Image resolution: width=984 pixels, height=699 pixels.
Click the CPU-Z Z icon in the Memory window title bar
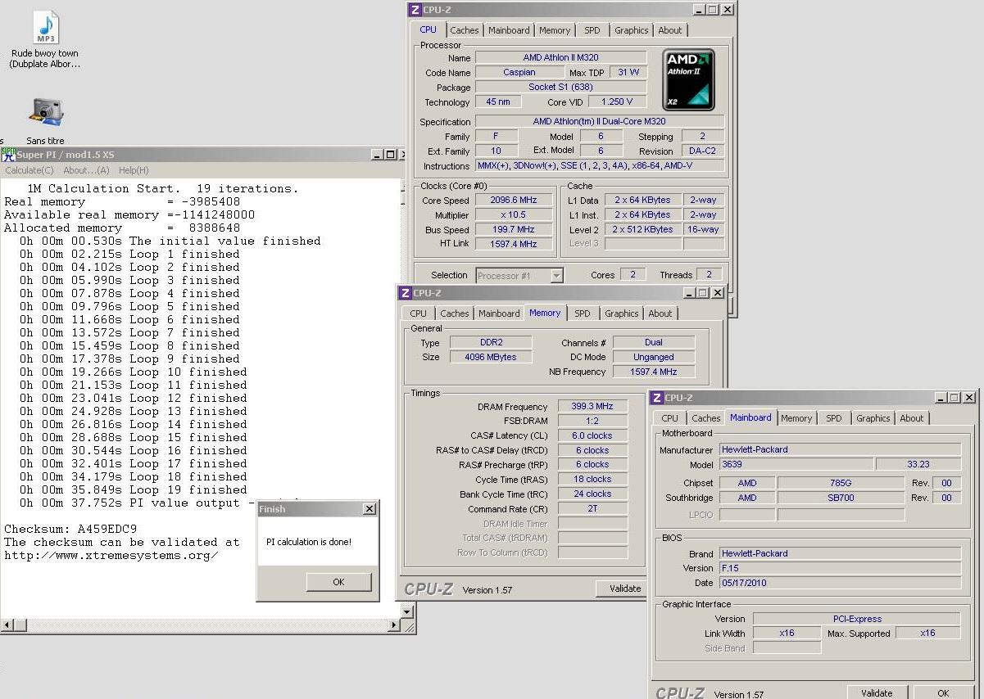click(405, 293)
